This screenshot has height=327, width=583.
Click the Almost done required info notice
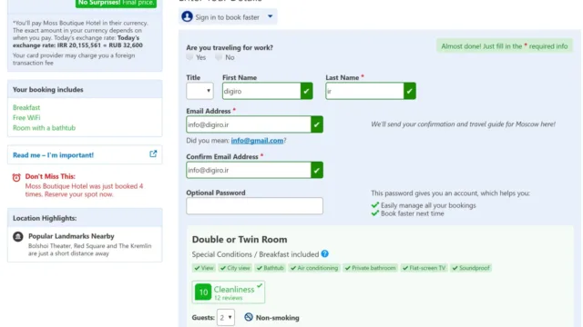(505, 46)
